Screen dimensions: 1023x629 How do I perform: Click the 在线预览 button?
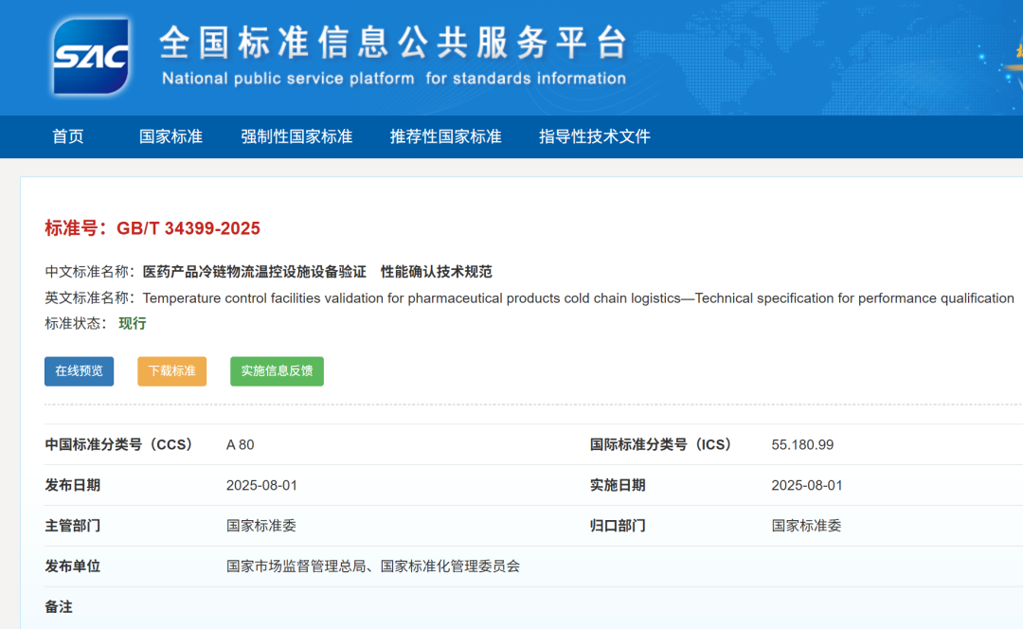coord(79,371)
